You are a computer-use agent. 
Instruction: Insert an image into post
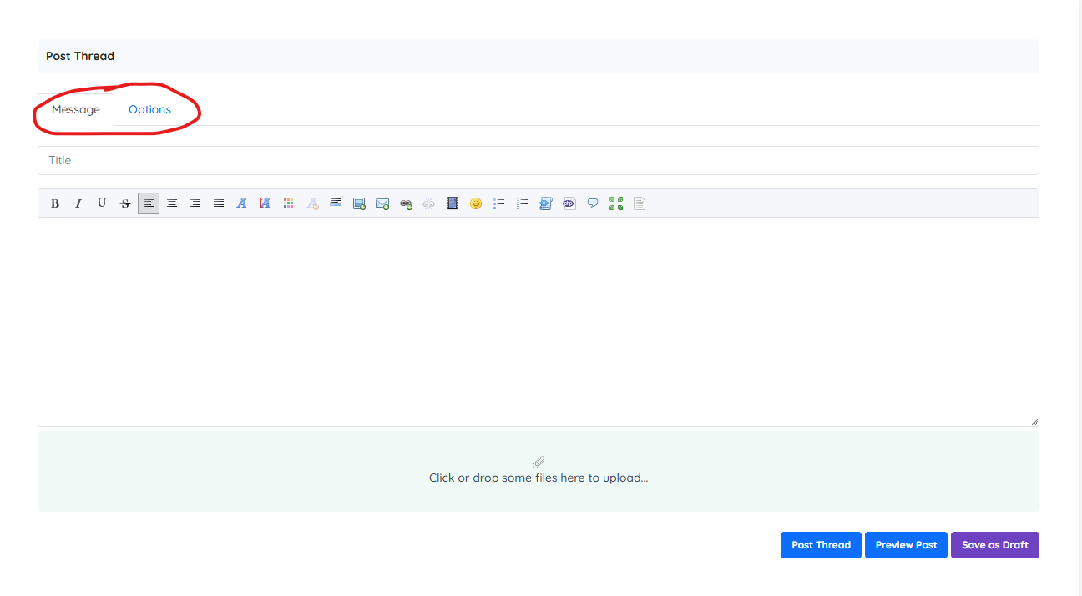click(x=359, y=203)
